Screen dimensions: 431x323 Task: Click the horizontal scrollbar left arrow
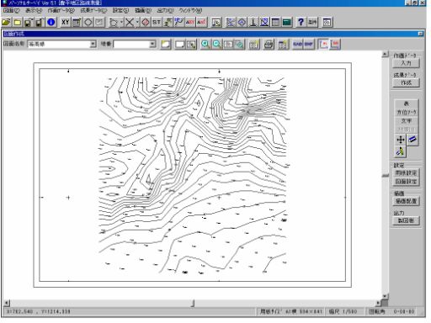[x=7, y=303]
